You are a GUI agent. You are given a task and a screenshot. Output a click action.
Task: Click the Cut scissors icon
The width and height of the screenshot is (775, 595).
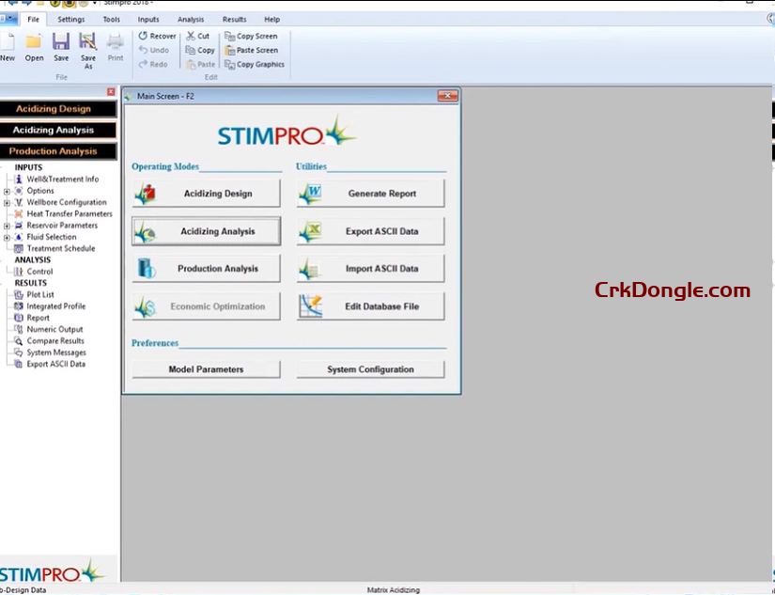point(191,37)
